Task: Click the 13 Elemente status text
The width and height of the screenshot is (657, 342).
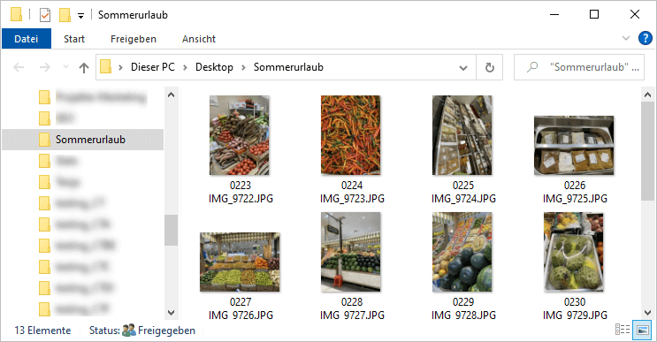Action: point(42,331)
